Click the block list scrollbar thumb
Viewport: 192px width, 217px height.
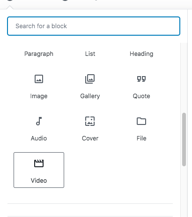pos(184,139)
